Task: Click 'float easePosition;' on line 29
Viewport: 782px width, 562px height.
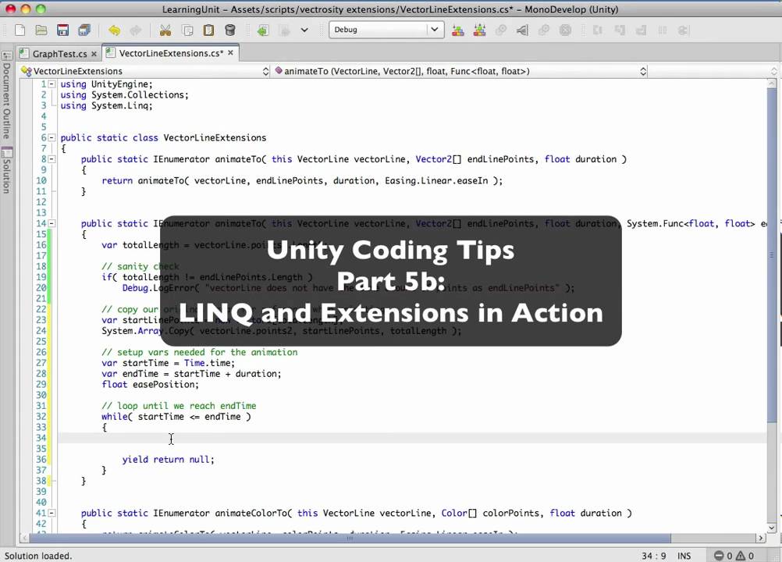Action: (150, 385)
